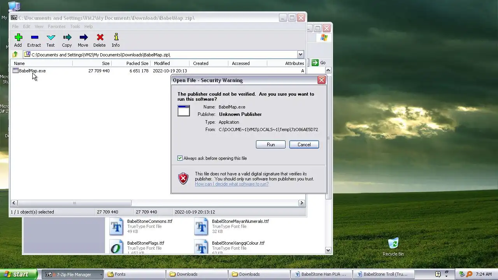This screenshot has width=498, height=280.
Task: Click the BabelStoneFlags.ttf font icon
Action: coord(116,247)
